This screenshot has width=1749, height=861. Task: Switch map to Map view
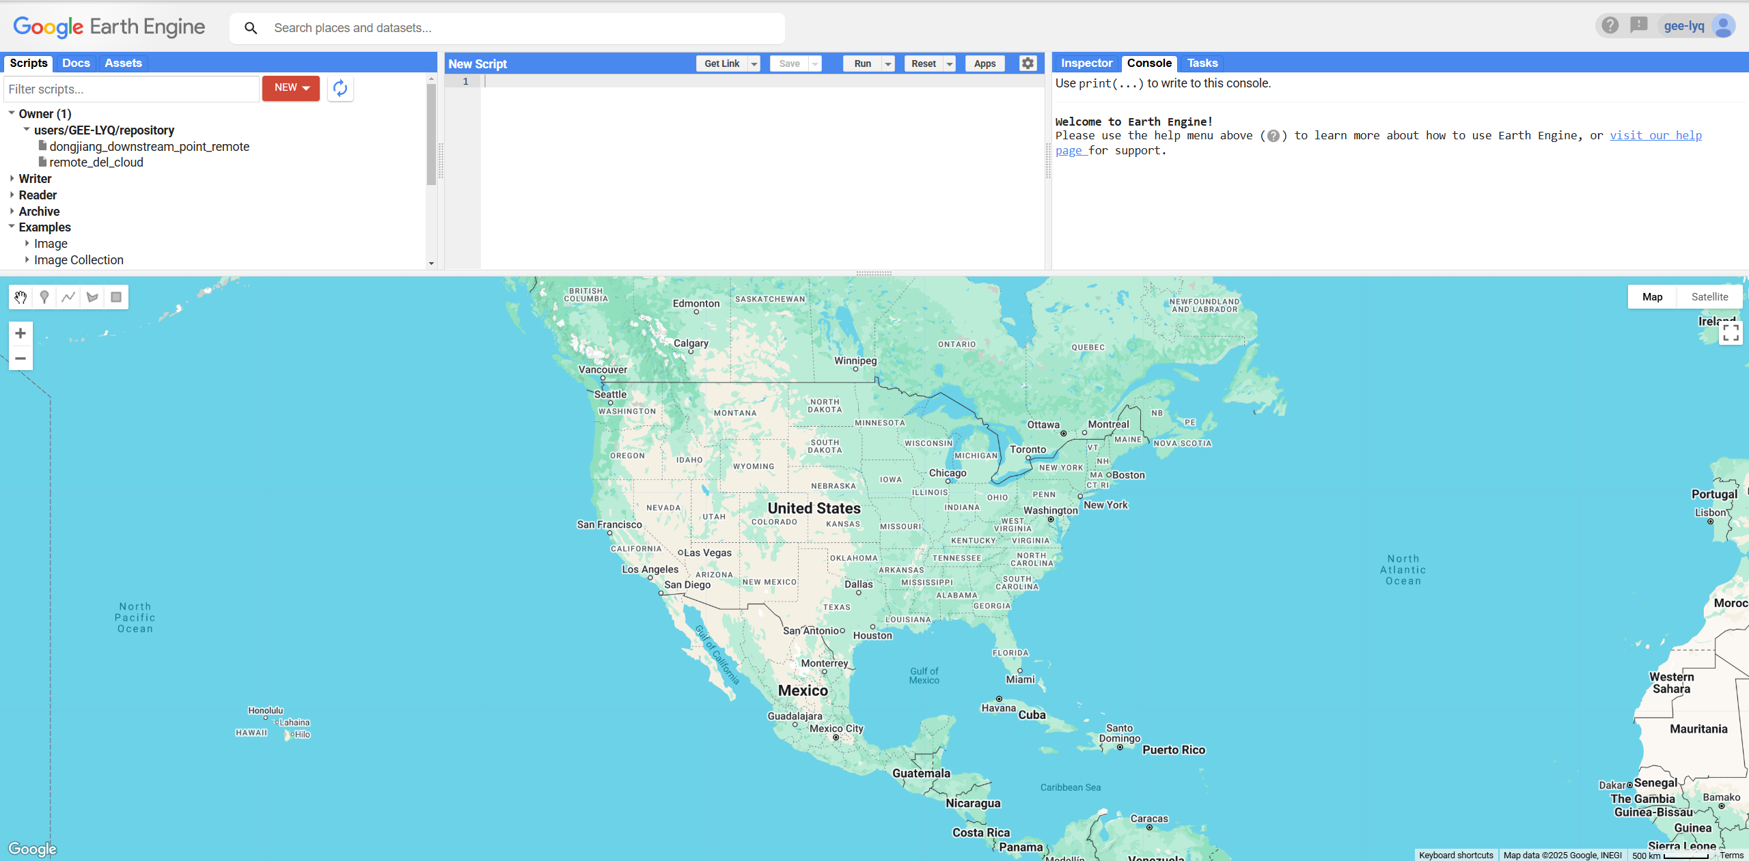click(x=1652, y=297)
